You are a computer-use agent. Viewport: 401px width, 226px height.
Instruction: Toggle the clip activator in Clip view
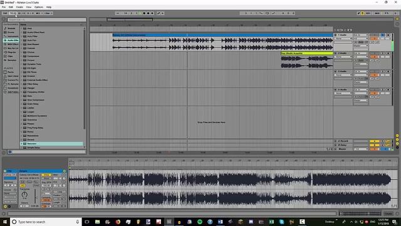click(5, 171)
